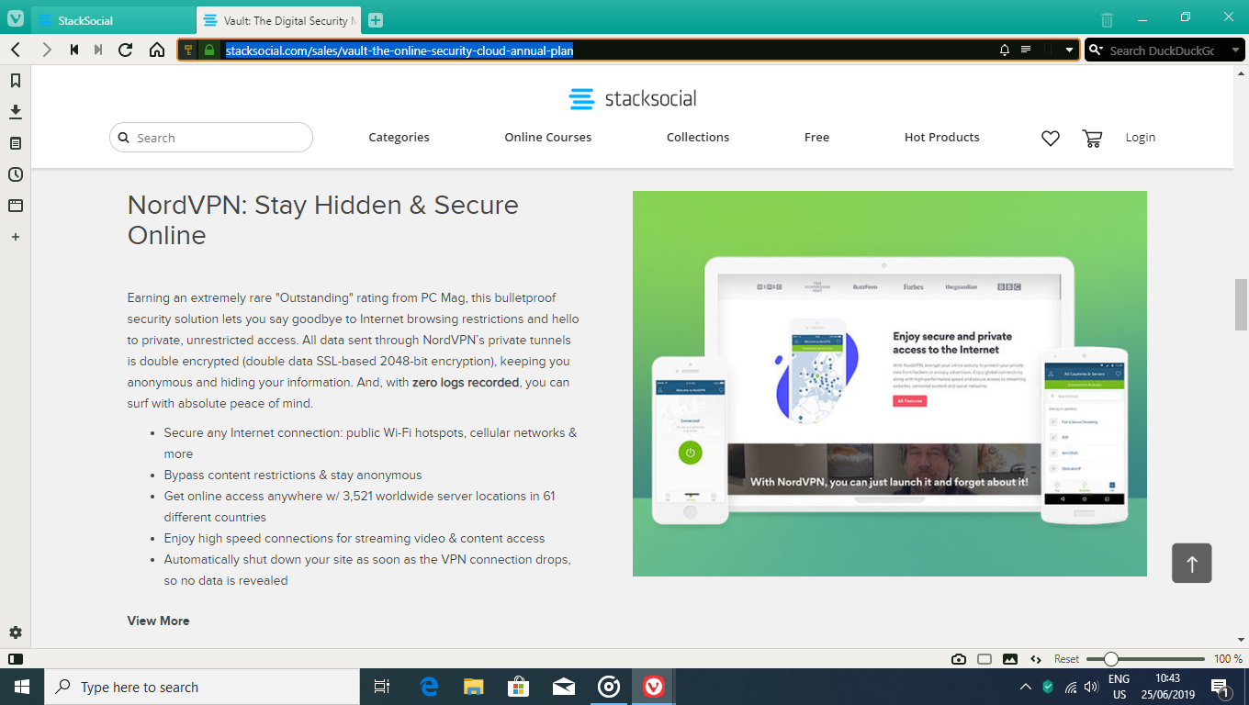Screen dimensions: 1249x705
Task: Click the NordVPN product image
Action: coord(890,384)
